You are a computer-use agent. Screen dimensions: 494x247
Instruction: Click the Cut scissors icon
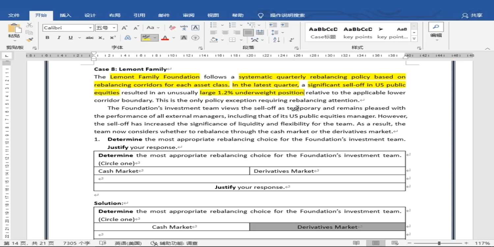click(x=30, y=25)
